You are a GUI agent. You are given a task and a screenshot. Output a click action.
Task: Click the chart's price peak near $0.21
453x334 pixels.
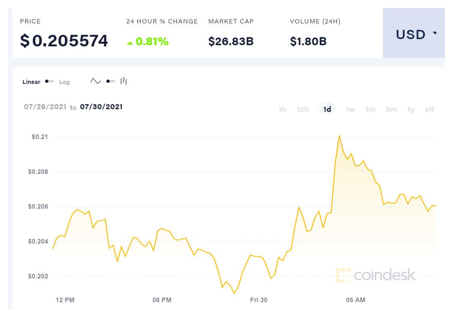click(339, 136)
